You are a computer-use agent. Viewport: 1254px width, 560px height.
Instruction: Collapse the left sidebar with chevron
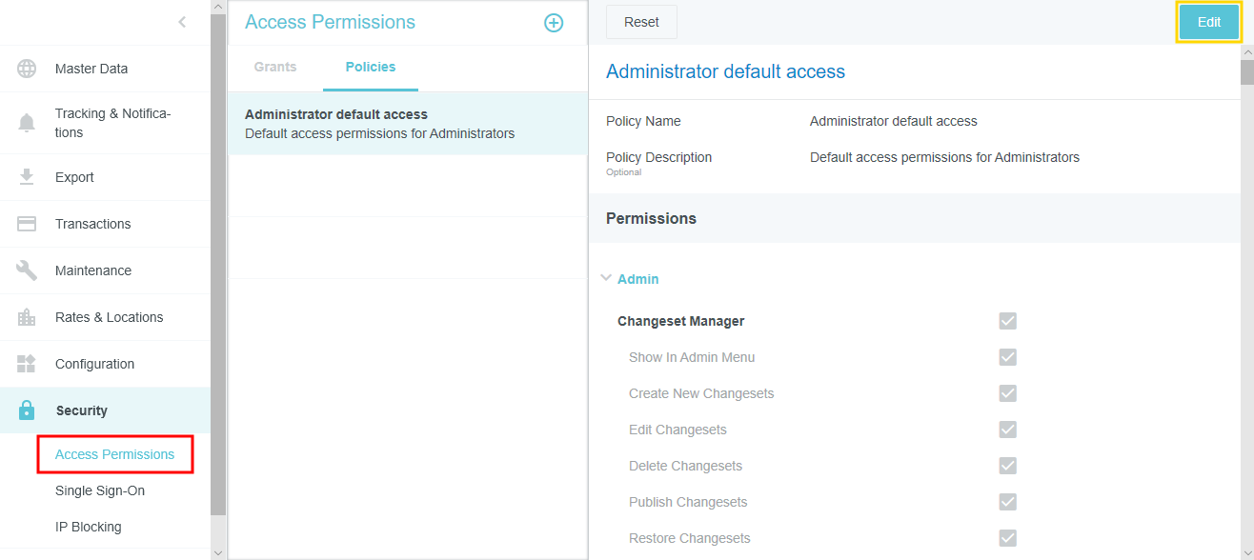coord(182,22)
